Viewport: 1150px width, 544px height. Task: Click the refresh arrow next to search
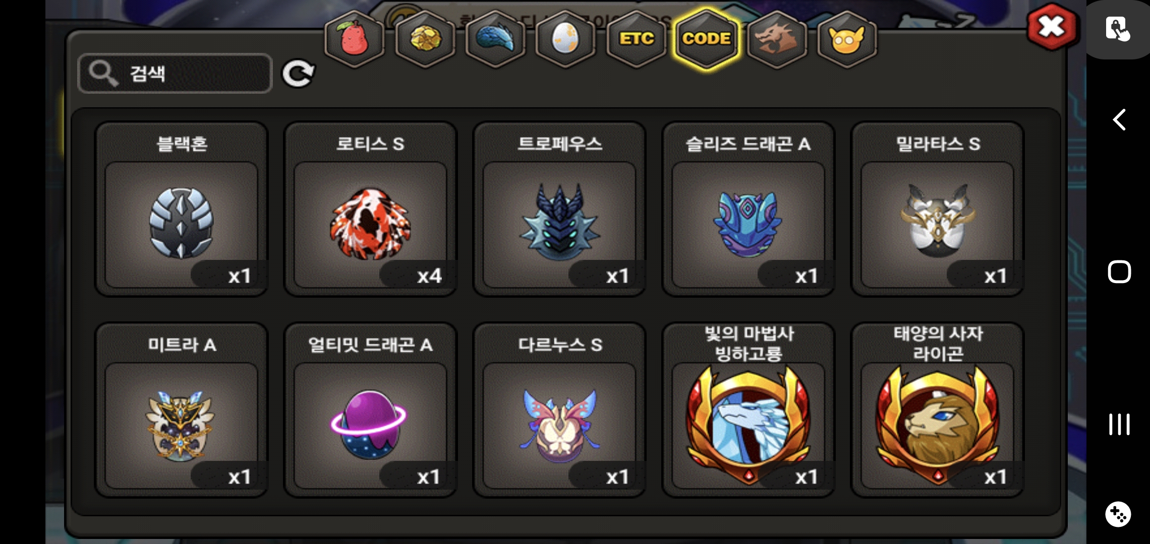tap(298, 74)
